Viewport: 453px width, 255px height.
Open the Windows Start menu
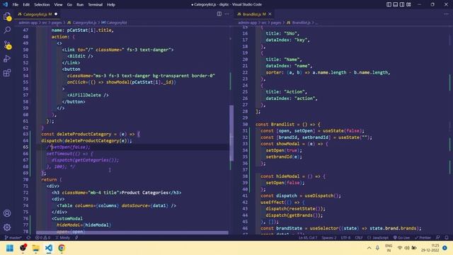(10, 248)
